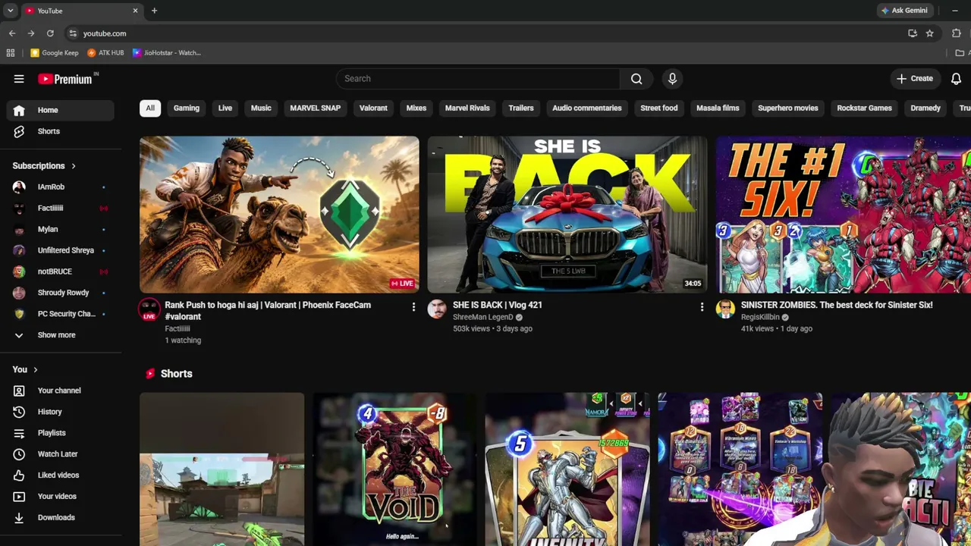Screen dimensions: 971x546
Task: Bookmark this page with the star icon
Action: tap(929, 33)
